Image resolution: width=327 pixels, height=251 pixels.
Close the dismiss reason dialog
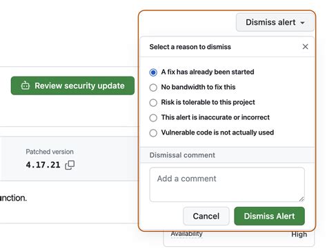(x=305, y=47)
